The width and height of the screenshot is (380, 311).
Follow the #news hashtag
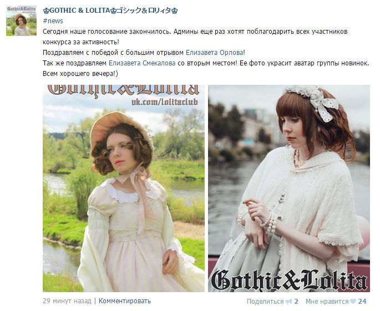(x=53, y=21)
